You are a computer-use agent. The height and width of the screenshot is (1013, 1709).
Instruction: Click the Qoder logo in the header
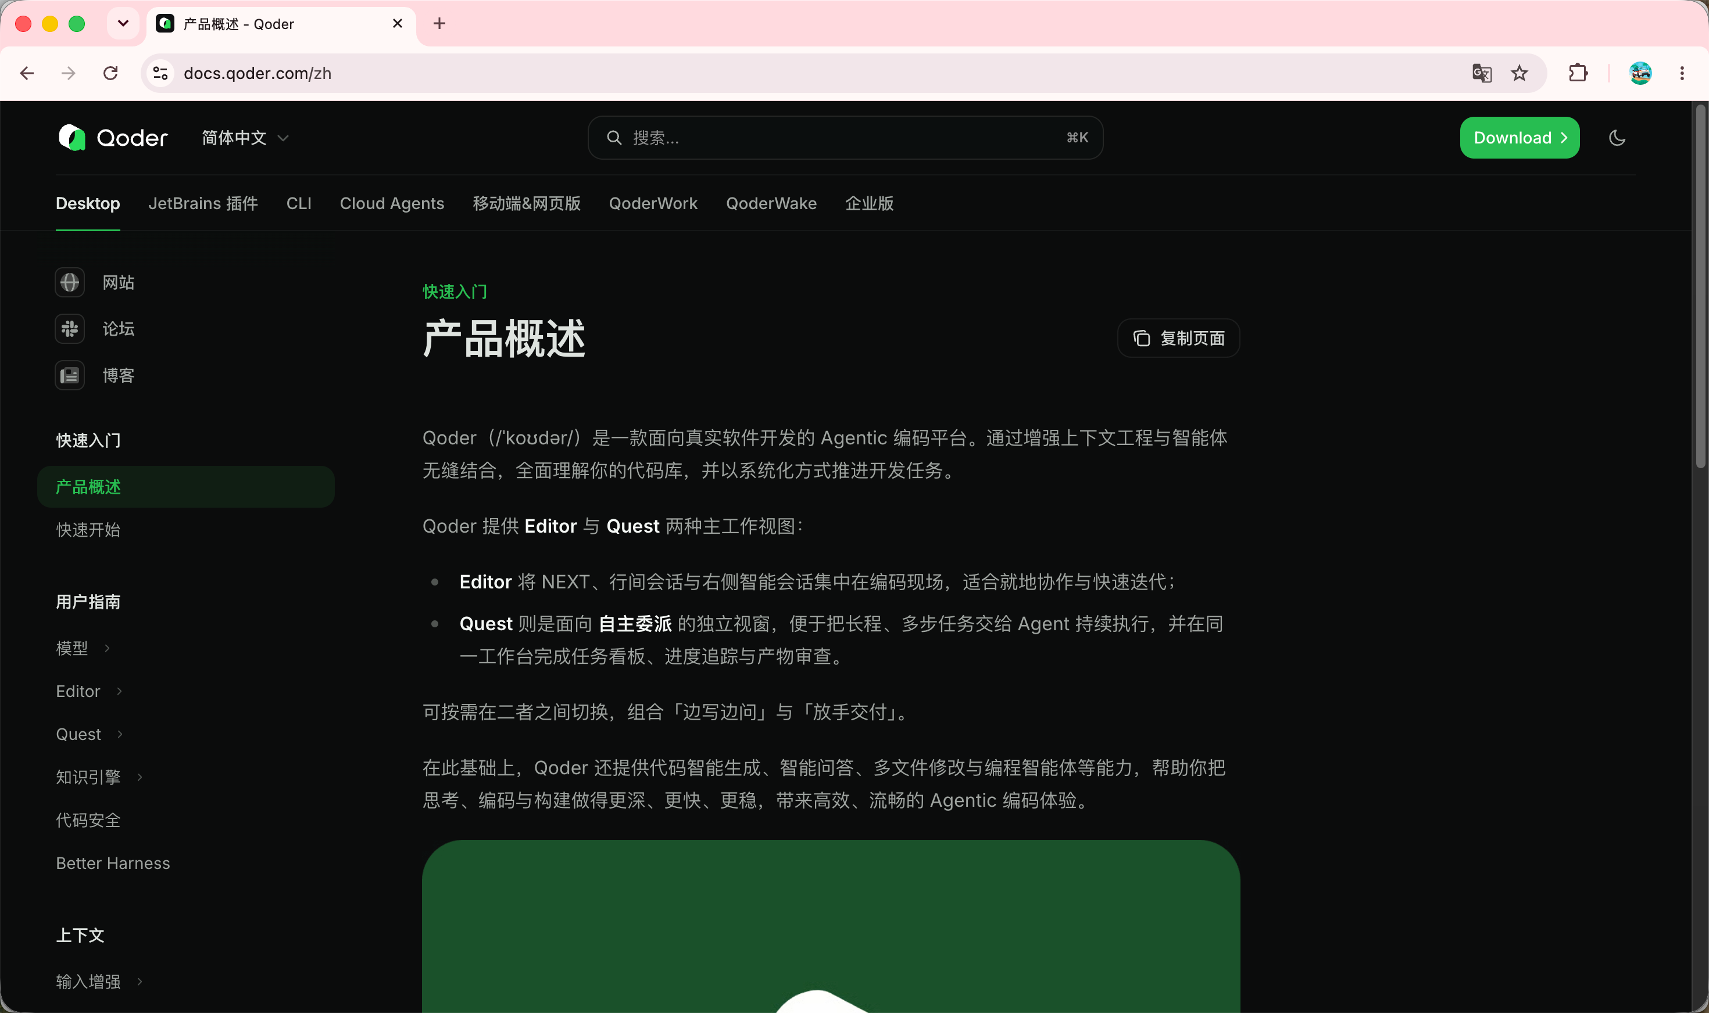pyautogui.click(x=113, y=138)
